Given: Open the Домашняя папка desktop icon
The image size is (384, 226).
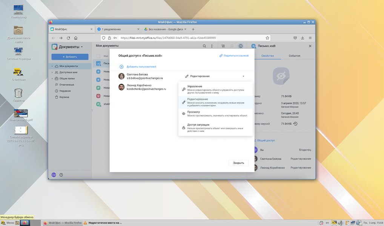Looking at the screenshot, I should click(x=18, y=34).
